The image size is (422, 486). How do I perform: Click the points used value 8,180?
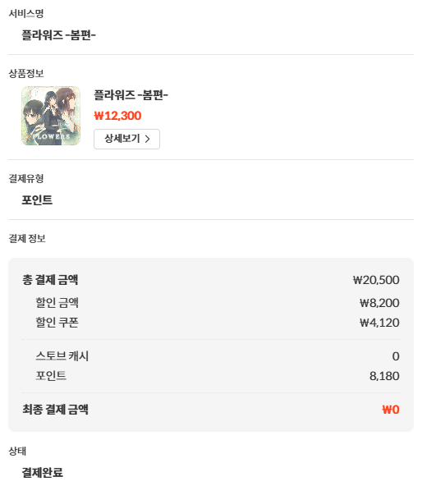pyautogui.click(x=384, y=376)
